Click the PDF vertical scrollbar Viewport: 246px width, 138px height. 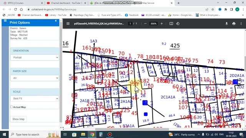tap(245, 63)
